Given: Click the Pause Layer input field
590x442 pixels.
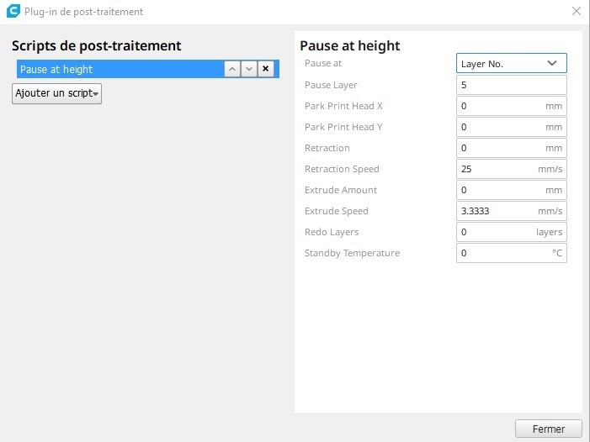Looking at the screenshot, I should [x=511, y=85].
